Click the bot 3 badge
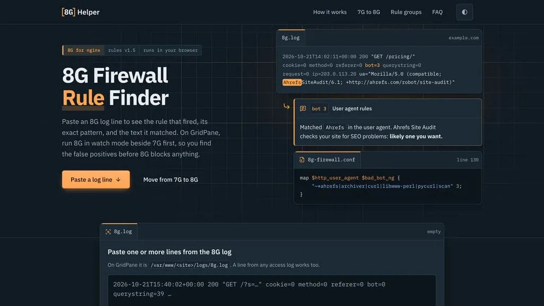The height and width of the screenshot is (306, 544). click(x=319, y=108)
